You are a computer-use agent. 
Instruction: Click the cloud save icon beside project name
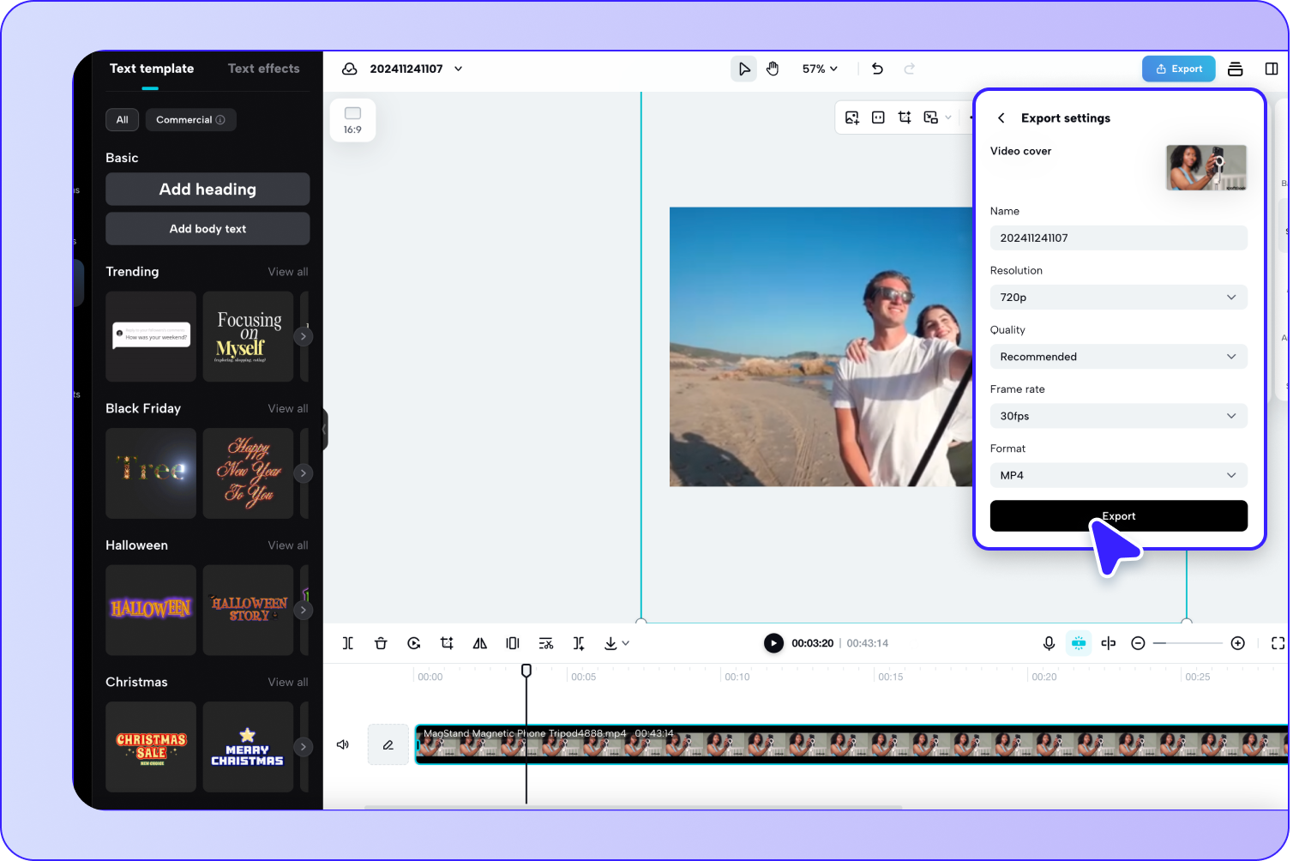click(349, 69)
